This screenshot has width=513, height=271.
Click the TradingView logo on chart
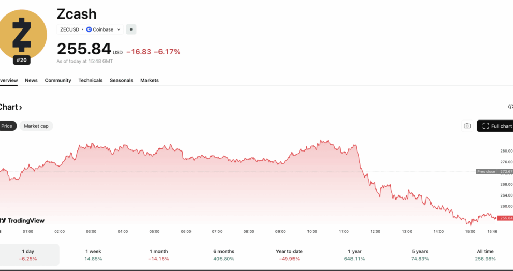pos(23,221)
